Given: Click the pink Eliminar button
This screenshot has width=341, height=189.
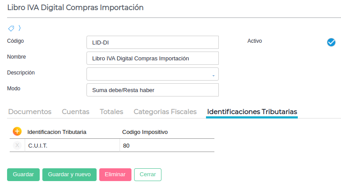Looking at the screenshot, I should [x=115, y=174].
